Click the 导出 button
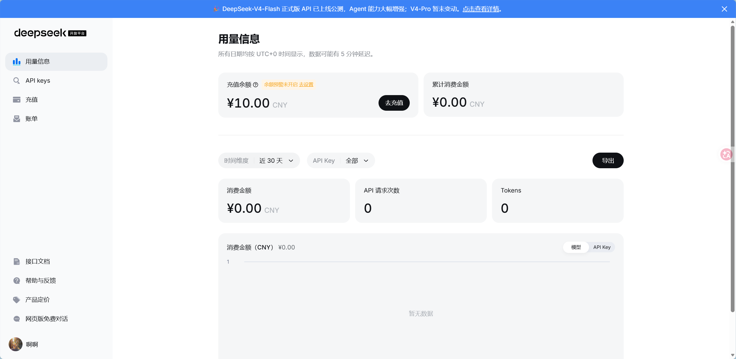The image size is (736, 359). pyautogui.click(x=608, y=160)
